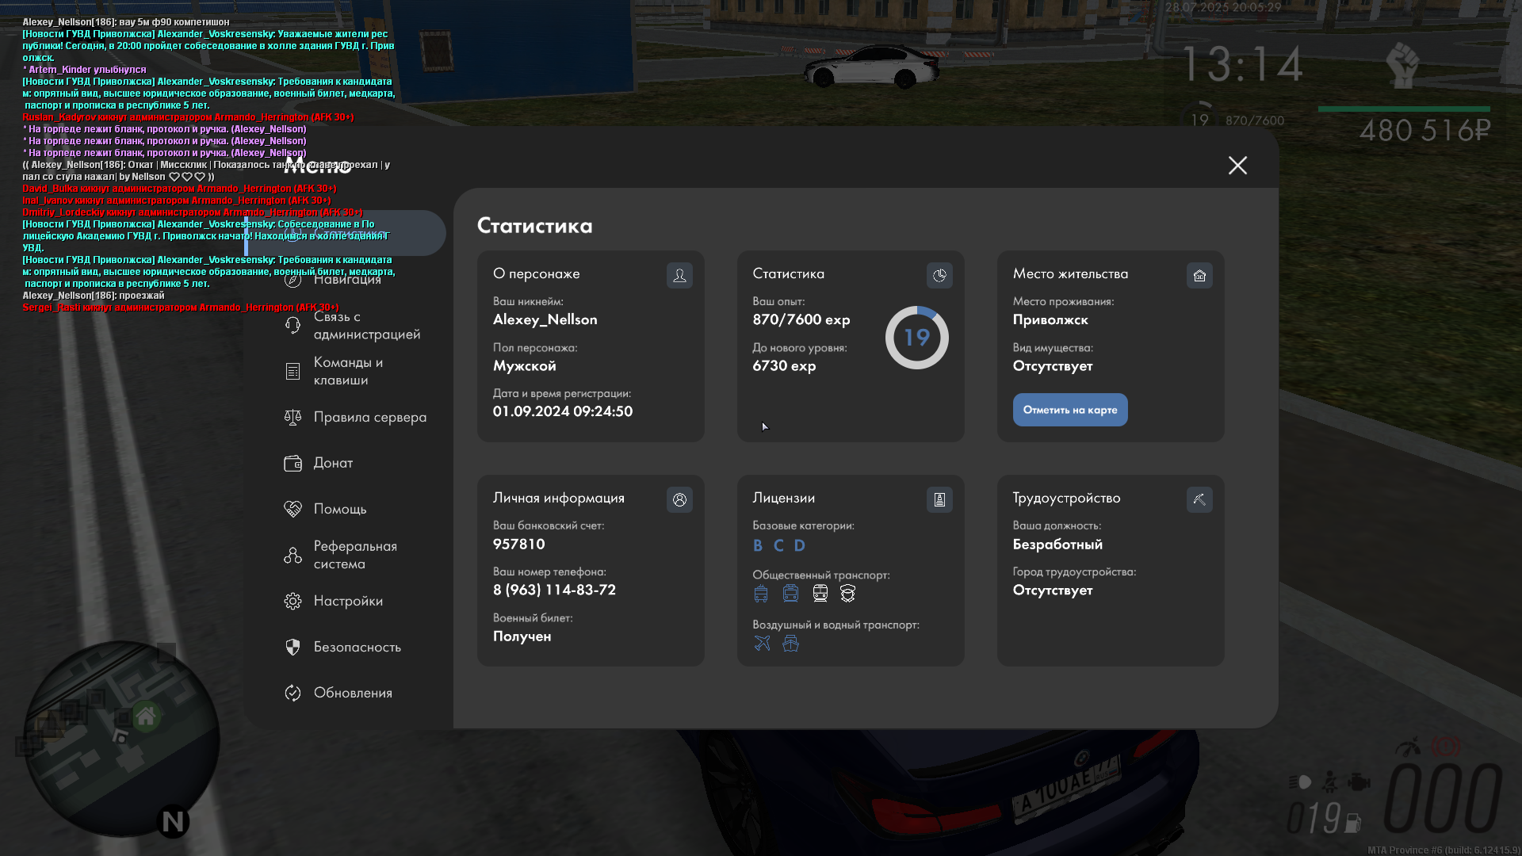This screenshot has height=856, width=1522.
Task: Click the person icon in О персонаже card
Action: (679, 275)
